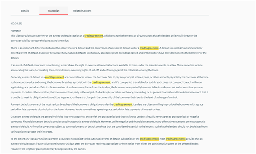Click the 00:03:29 timestamp

click(x=16, y=24)
